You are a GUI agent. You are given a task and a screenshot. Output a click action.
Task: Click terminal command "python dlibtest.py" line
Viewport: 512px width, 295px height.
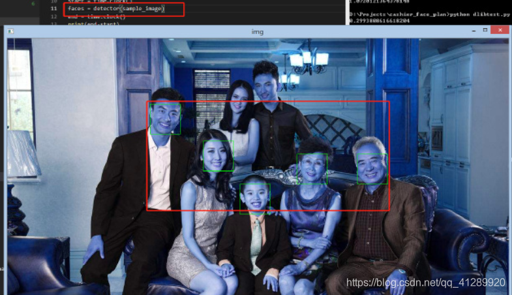point(430,14)
